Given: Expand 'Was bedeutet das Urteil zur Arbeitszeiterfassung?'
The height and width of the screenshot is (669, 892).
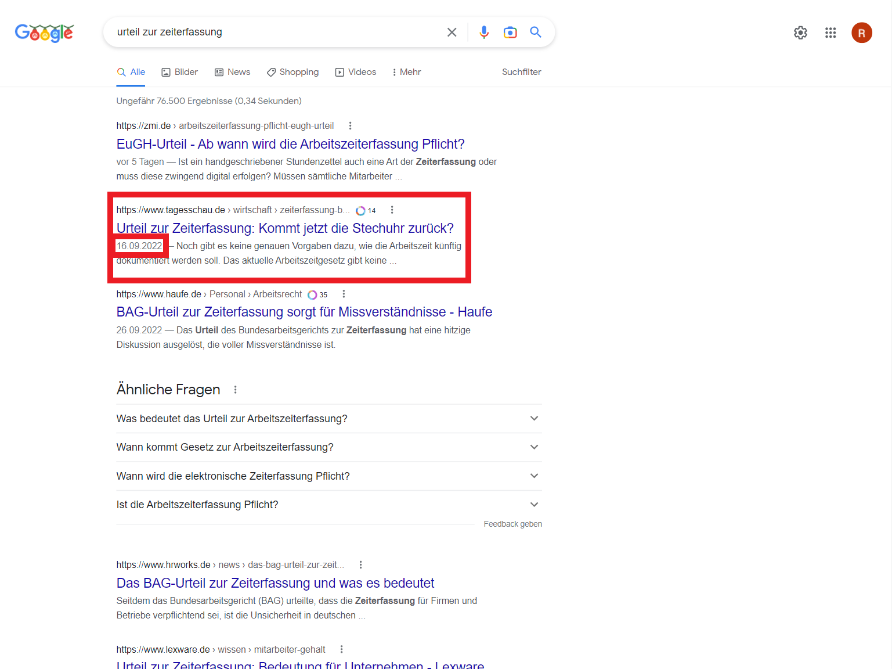Looking at the screenshot, I should point(328,419).
